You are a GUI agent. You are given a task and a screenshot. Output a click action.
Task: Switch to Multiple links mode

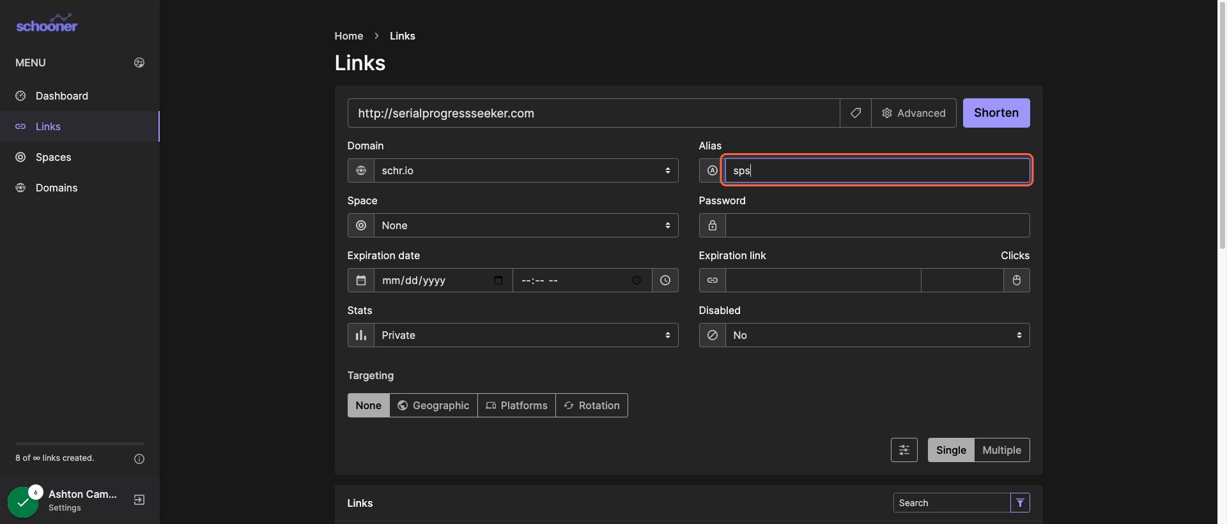(1002, 450)
